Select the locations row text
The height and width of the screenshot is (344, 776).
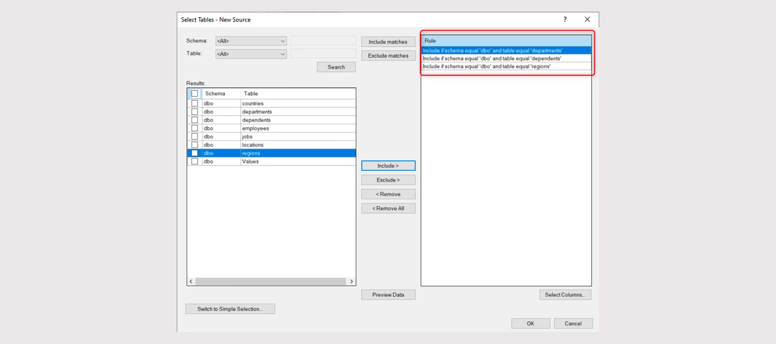click(x=253, y=145)
